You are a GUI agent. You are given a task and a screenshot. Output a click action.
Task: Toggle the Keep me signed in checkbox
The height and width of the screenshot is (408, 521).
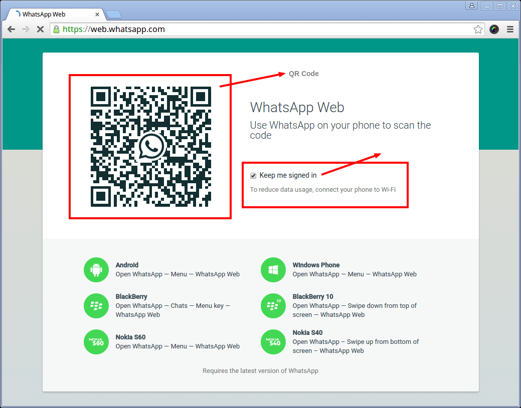[253, 176]
